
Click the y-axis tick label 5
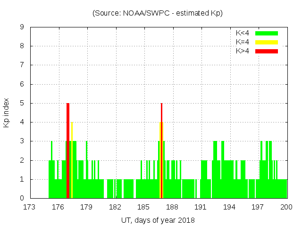tap(22, 103)
